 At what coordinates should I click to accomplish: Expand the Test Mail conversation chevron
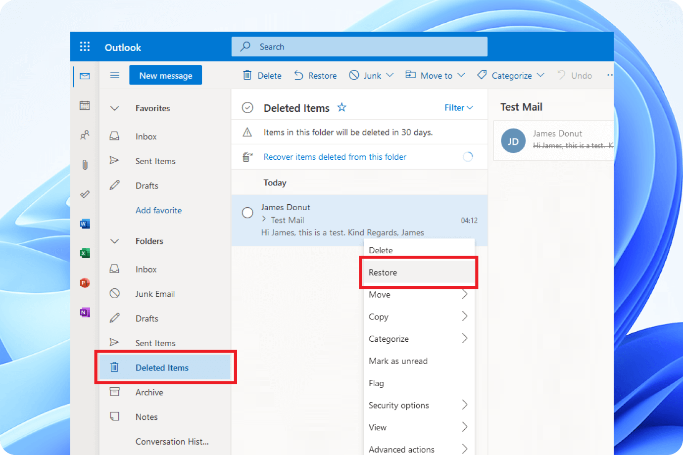[x=264, y=219]
